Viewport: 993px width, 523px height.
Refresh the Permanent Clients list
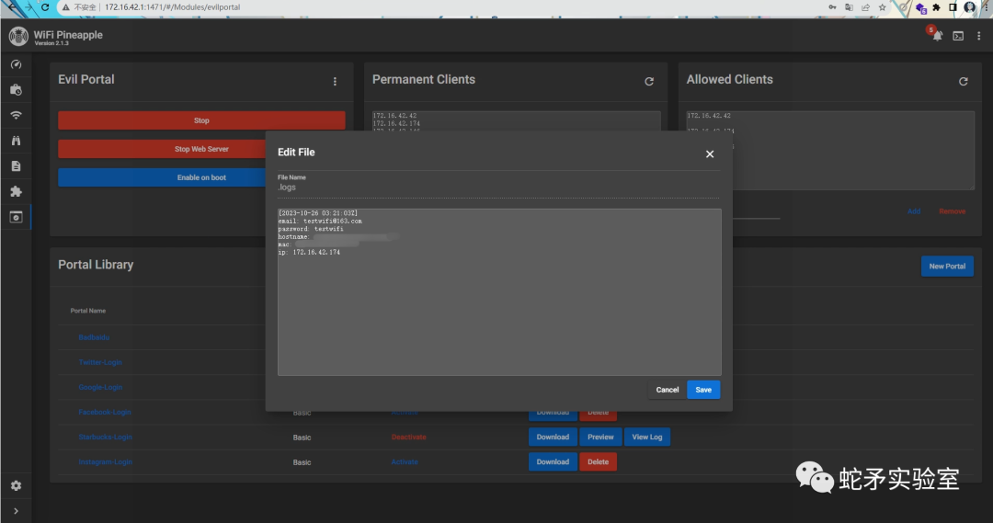pos(649,81)
